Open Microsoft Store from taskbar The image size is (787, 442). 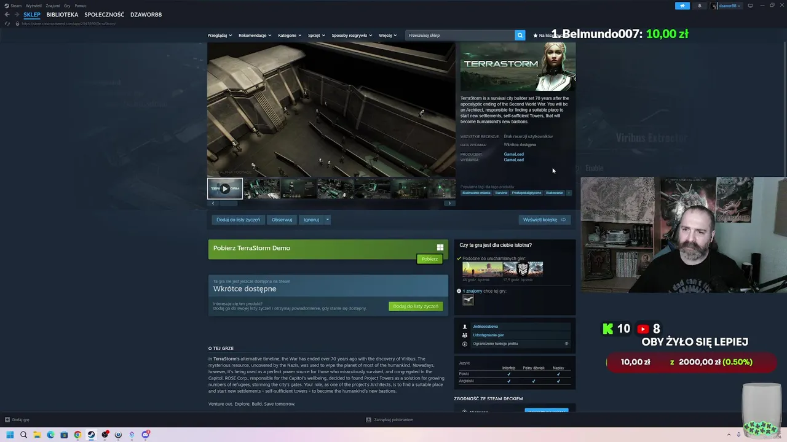[64, 435]
